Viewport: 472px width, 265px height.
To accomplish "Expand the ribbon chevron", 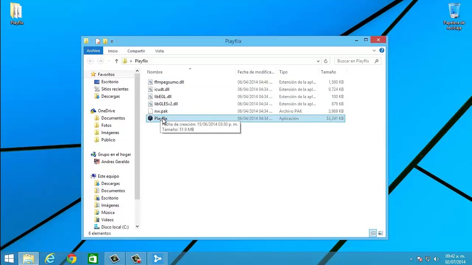I will tap(374, 50).
